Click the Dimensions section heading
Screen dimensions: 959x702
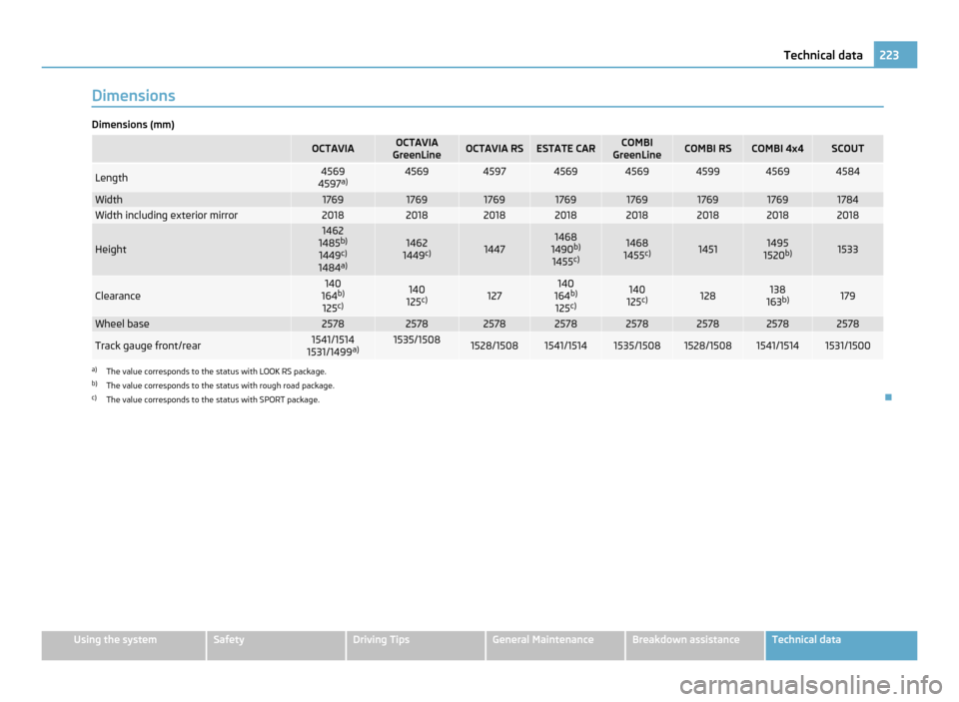point(133,96)
